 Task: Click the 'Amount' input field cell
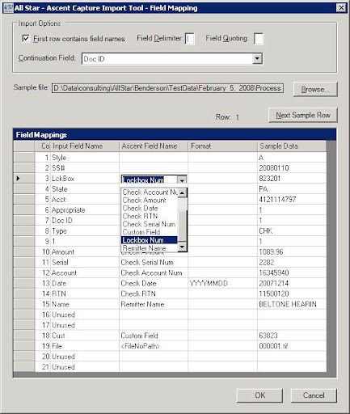[85, 252]
